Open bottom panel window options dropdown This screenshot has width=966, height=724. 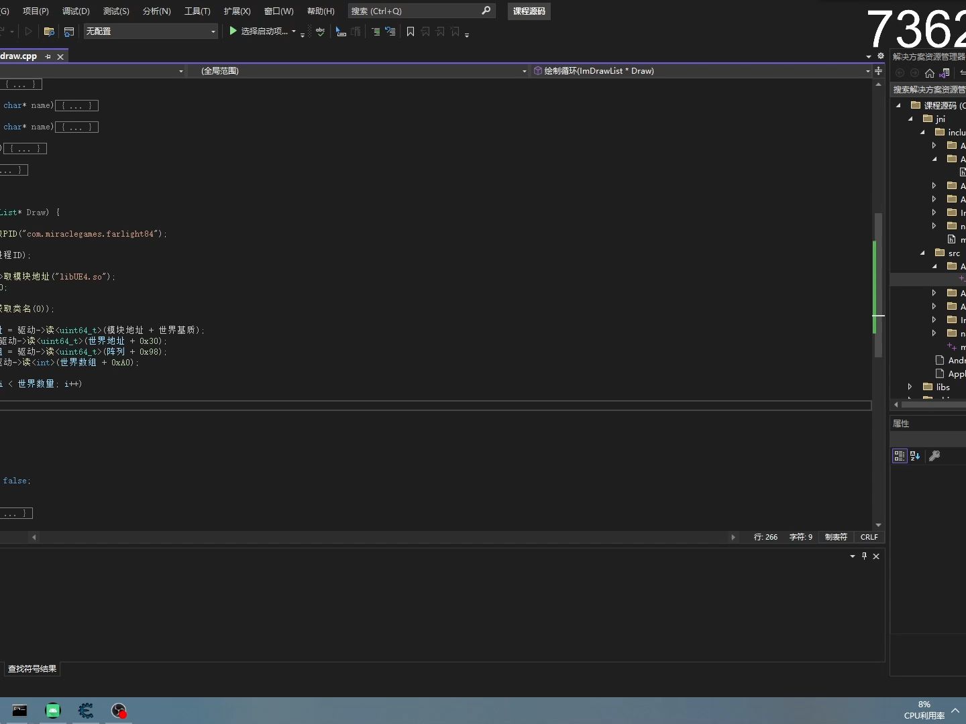tap(853, 556)
